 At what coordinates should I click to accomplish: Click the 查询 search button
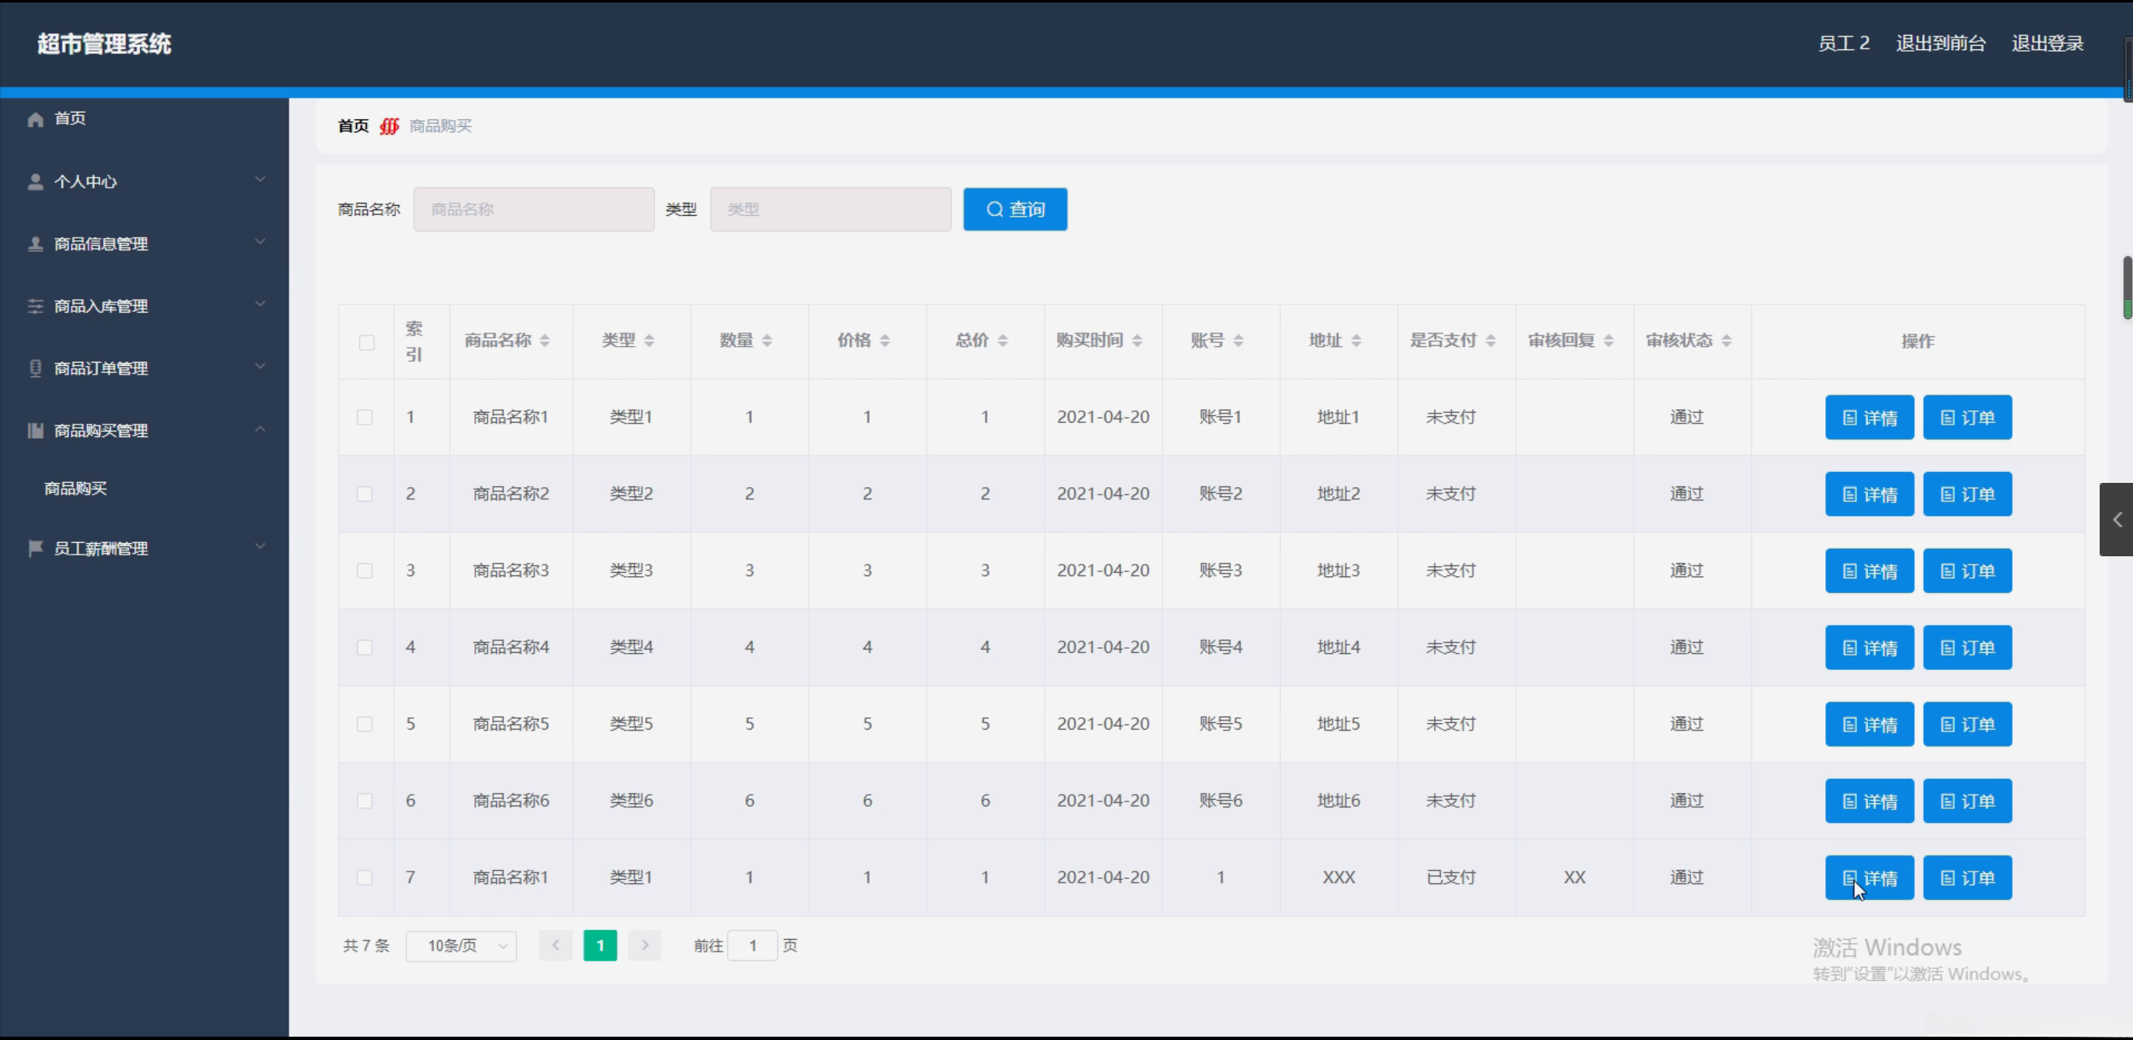click(1015, 209)
